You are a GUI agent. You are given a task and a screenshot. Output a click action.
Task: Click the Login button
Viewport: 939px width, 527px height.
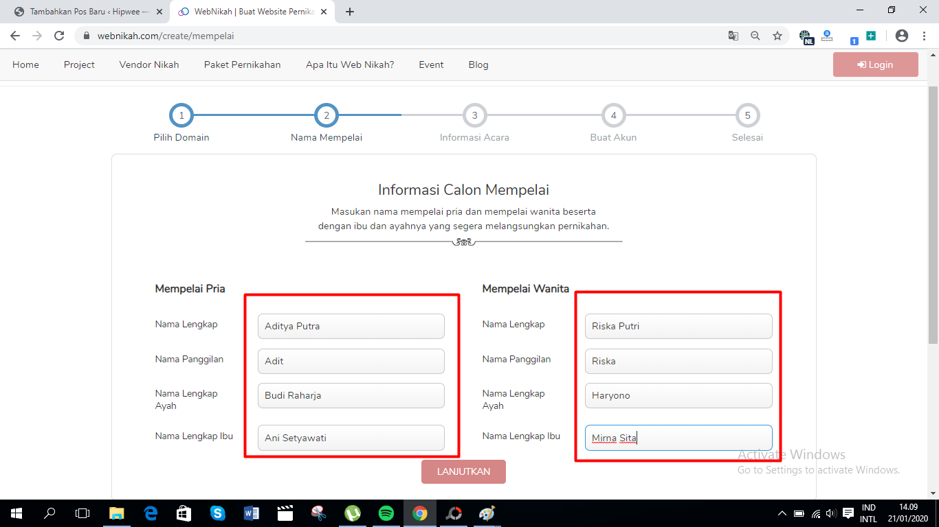(x=875, y=64)
